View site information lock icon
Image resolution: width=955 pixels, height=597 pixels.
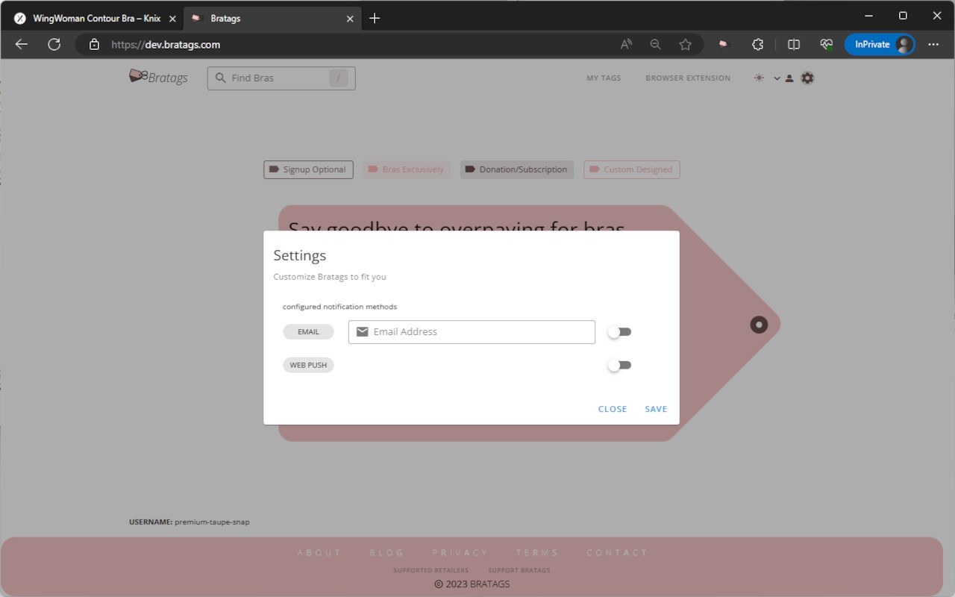coord(94,44)
